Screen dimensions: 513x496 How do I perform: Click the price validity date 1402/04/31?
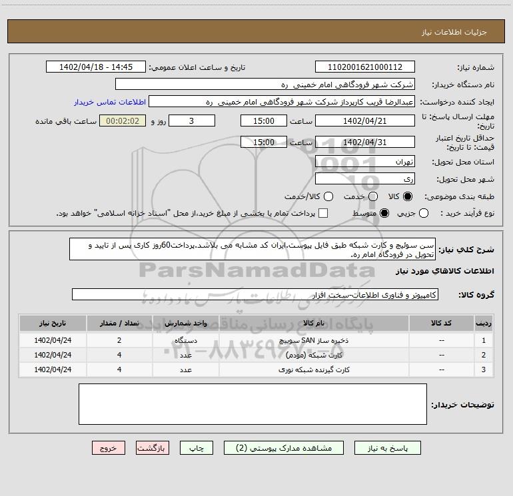point(365,142)
